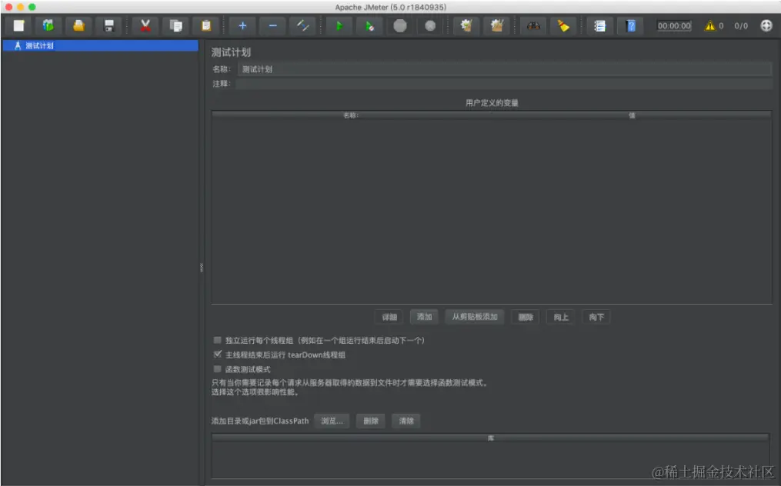Open the Templates icon in toolbar

click(48, 25)
